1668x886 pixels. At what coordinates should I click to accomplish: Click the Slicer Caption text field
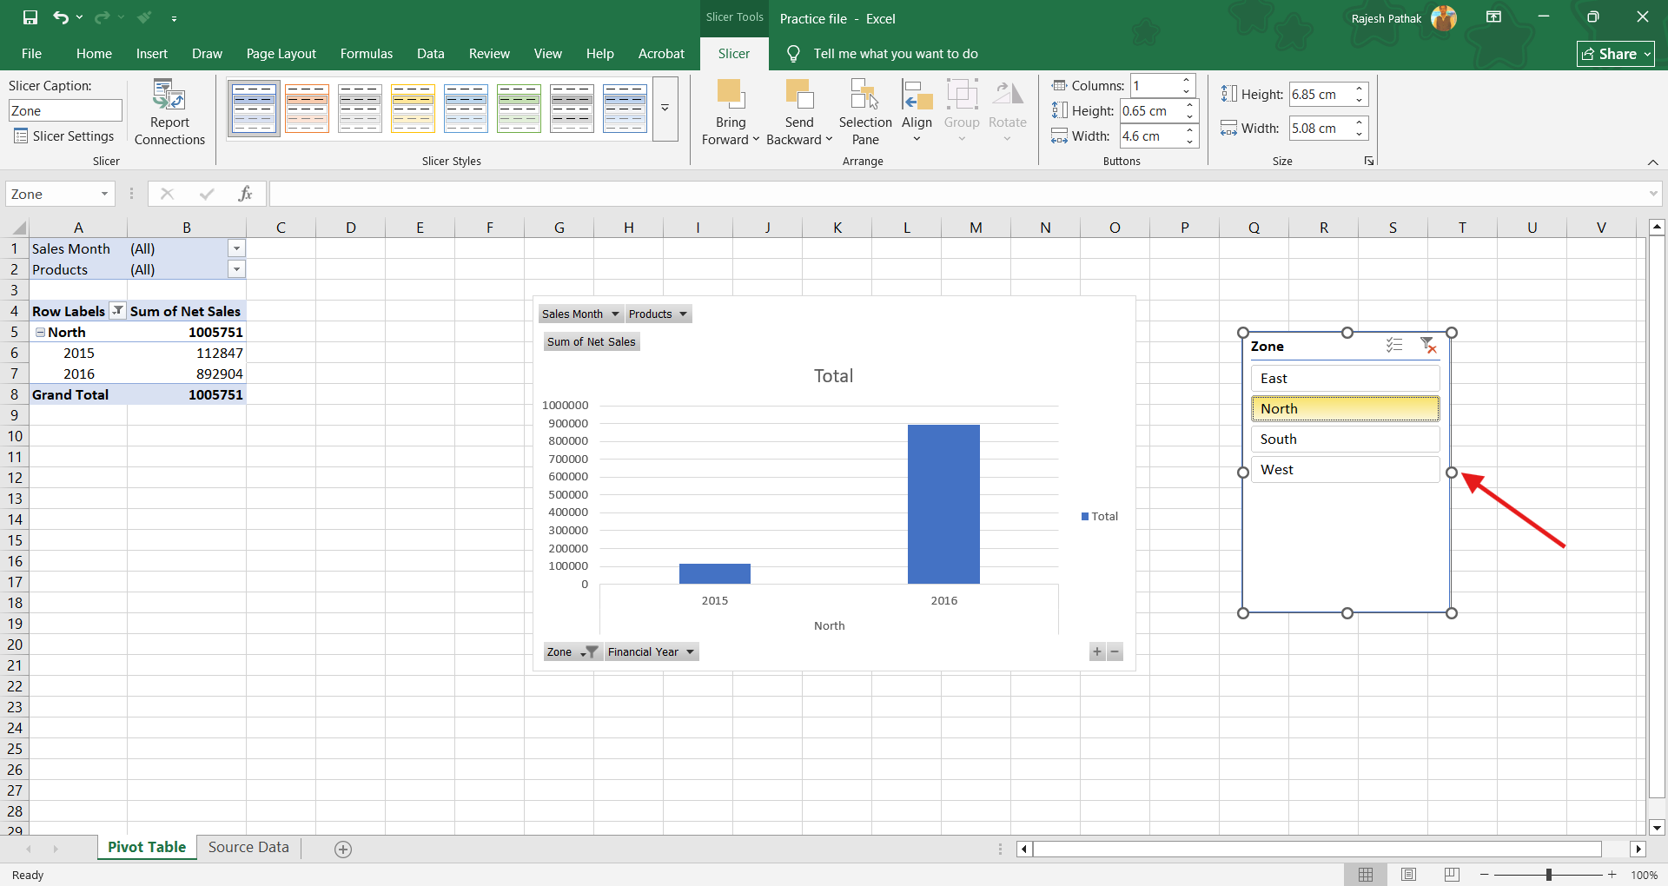pyautogui.click(x=65, y=111)
